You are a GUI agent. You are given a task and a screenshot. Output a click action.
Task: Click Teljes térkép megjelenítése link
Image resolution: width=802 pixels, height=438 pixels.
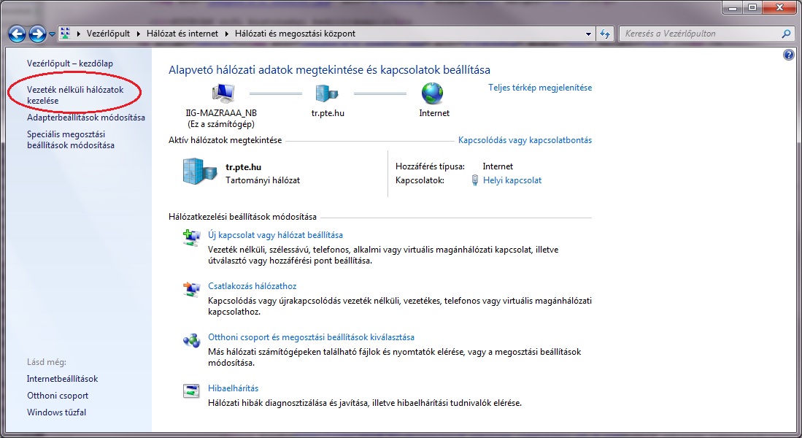point(539,88)
